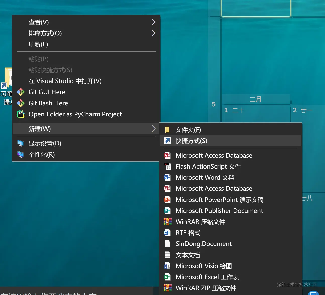Click calendar date 1 二十
Image resolution: width=325 pixels, height=295 pixels.
[x=234, y=110]
